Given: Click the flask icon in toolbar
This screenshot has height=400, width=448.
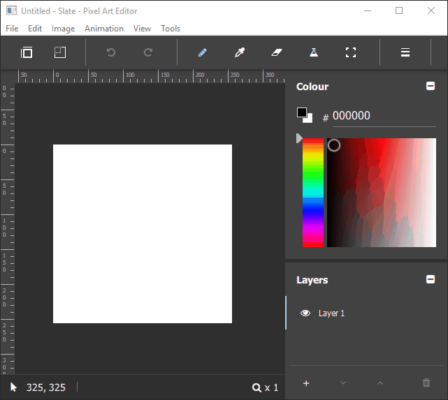Looking at the screenshot, I should 314,52.
